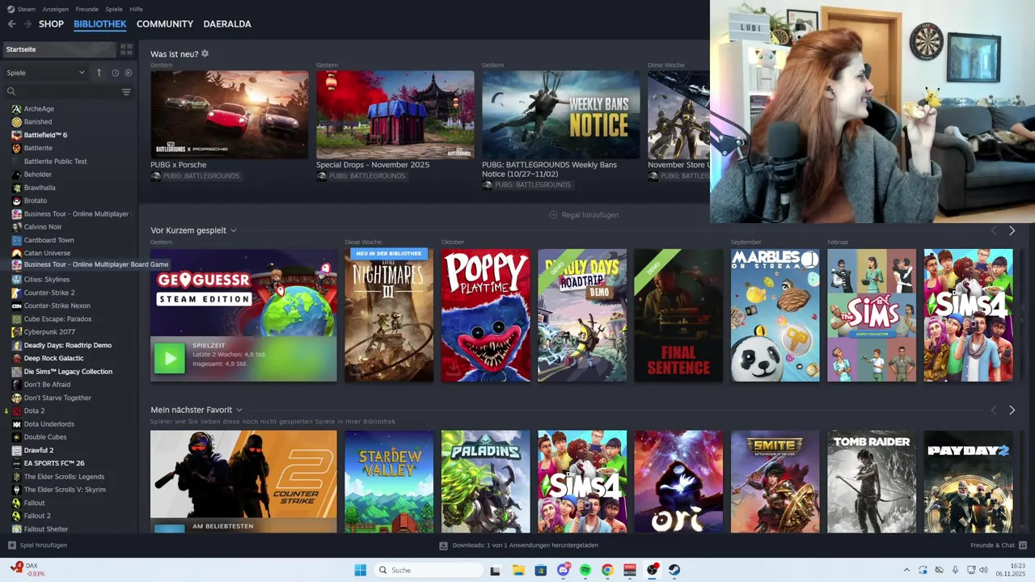This screenshot has width=1035, height=582.
Task: Open the DAERALDA profile tab
Action: click(227, 24)
